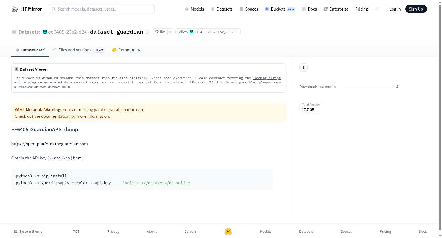Viewport: 442px width, 238px height.
Task: Open Enterprise in the top navigation
Action: (336, 9)
